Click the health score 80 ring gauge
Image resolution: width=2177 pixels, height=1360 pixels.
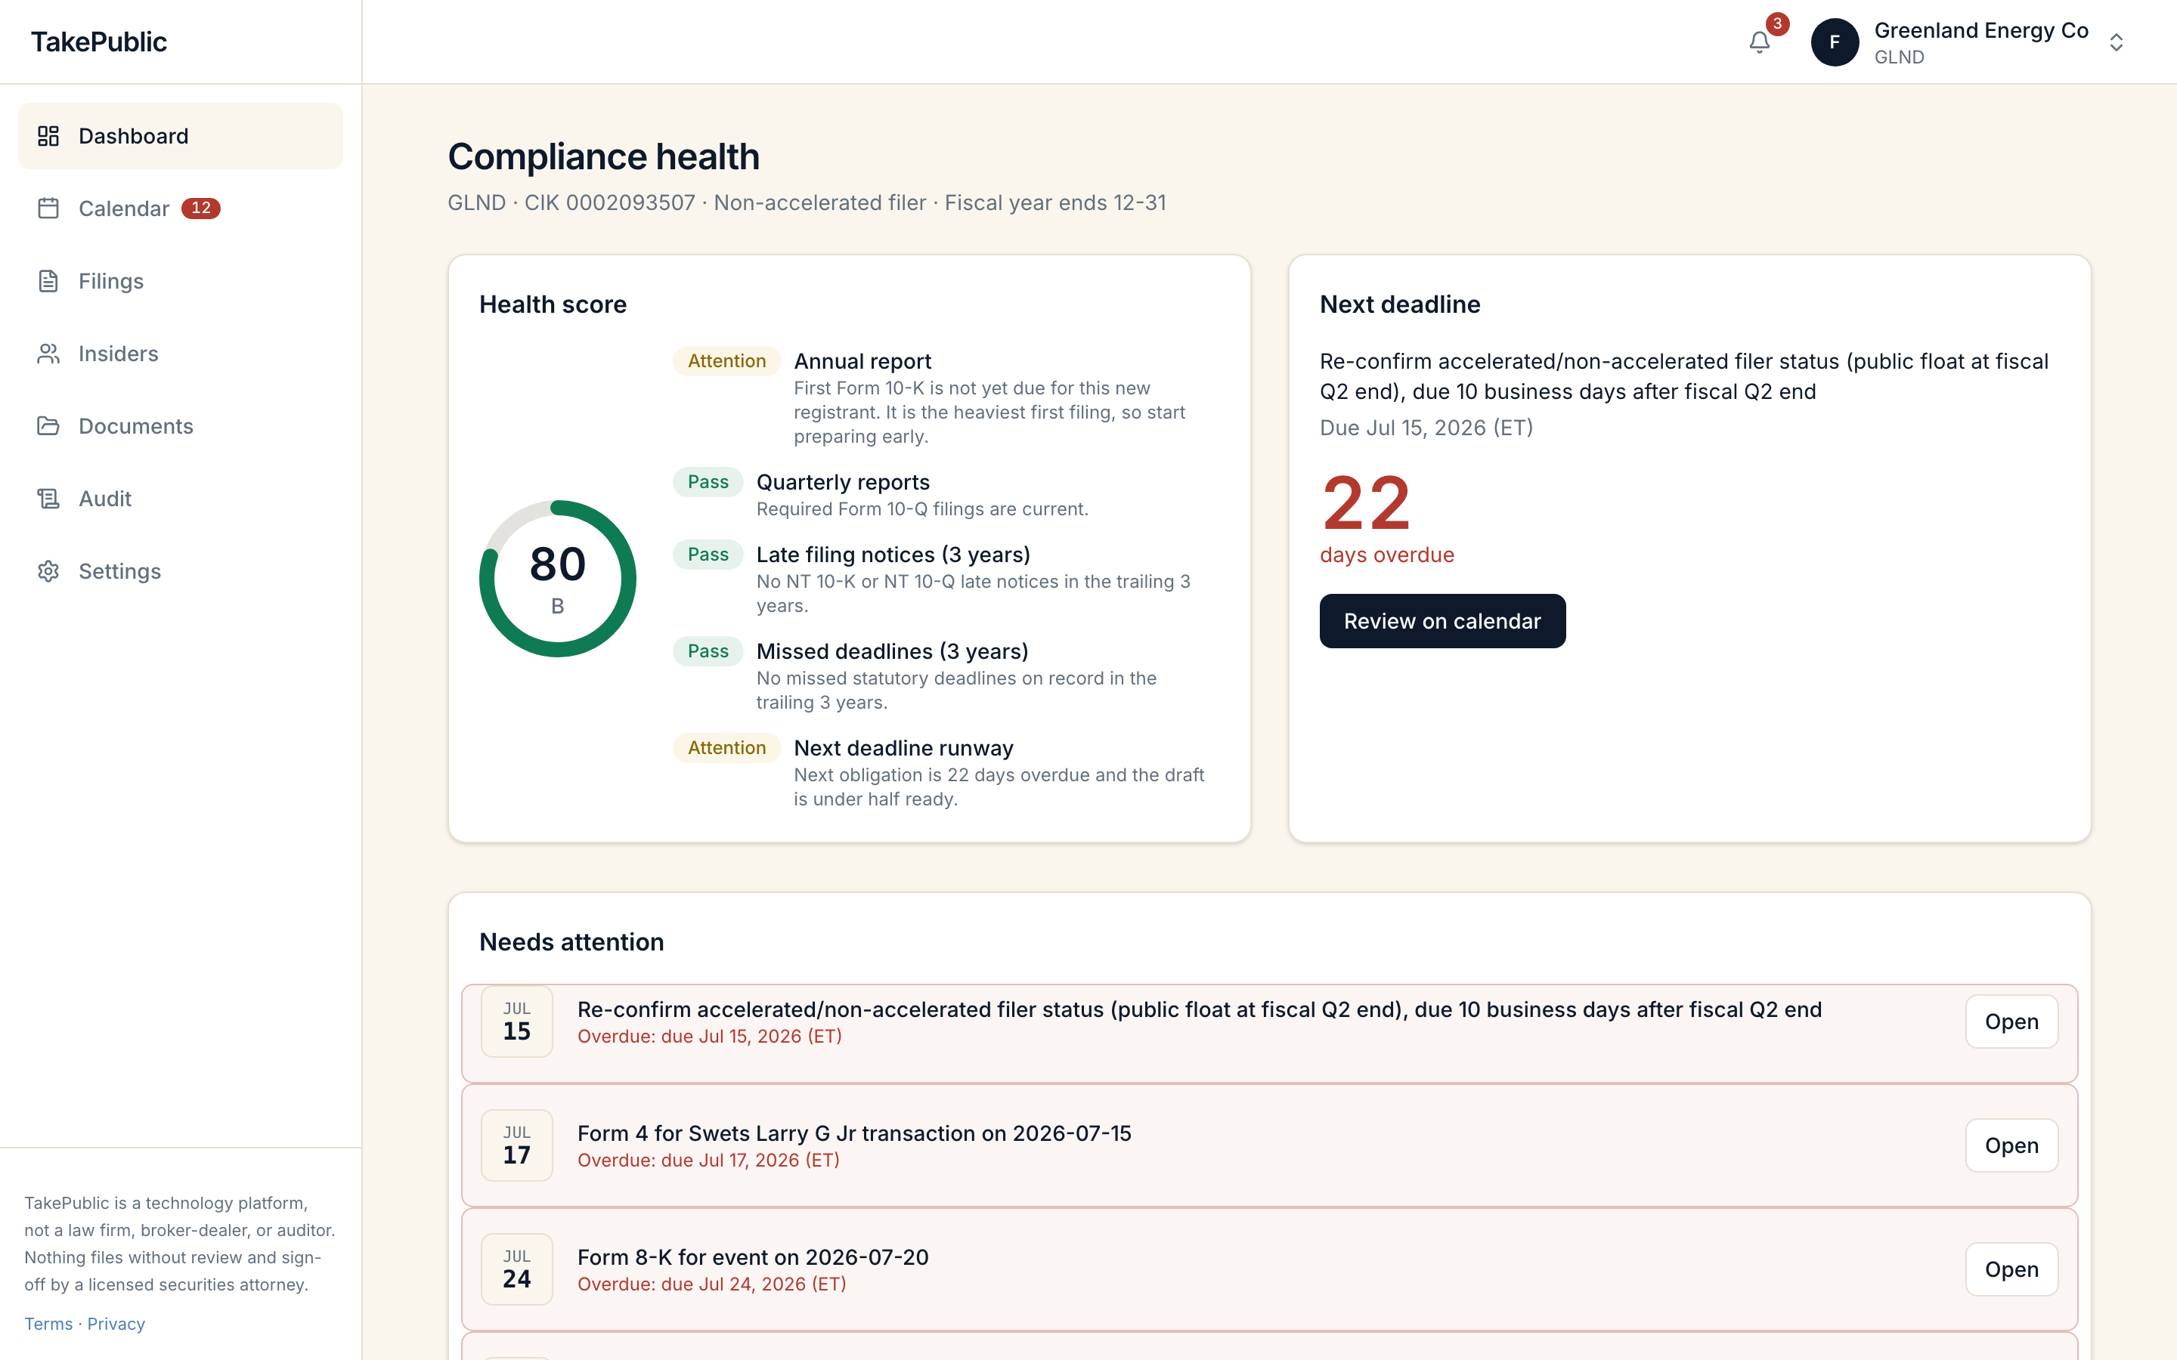pos(558,578)
